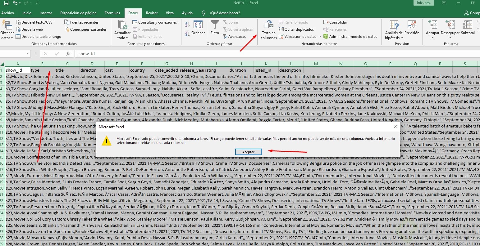Click the row 16 header
This screenshot has height=246, width=480.
point(2,163)
